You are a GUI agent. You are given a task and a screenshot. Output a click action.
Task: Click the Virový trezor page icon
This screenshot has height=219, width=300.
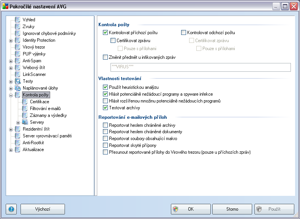tap(17, 47)
